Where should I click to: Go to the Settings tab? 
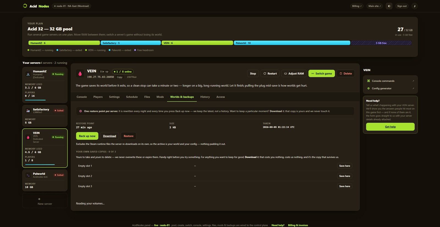pos(114,97)
